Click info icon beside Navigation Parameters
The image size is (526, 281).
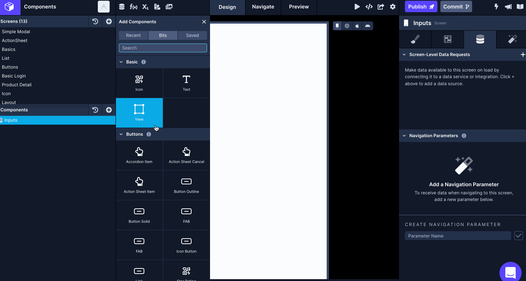(464, 136)
